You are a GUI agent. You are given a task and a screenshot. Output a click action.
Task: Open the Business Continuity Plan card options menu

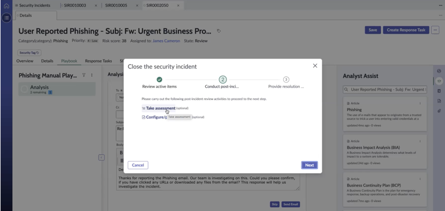pyautogui.click(x=420, y=179)
